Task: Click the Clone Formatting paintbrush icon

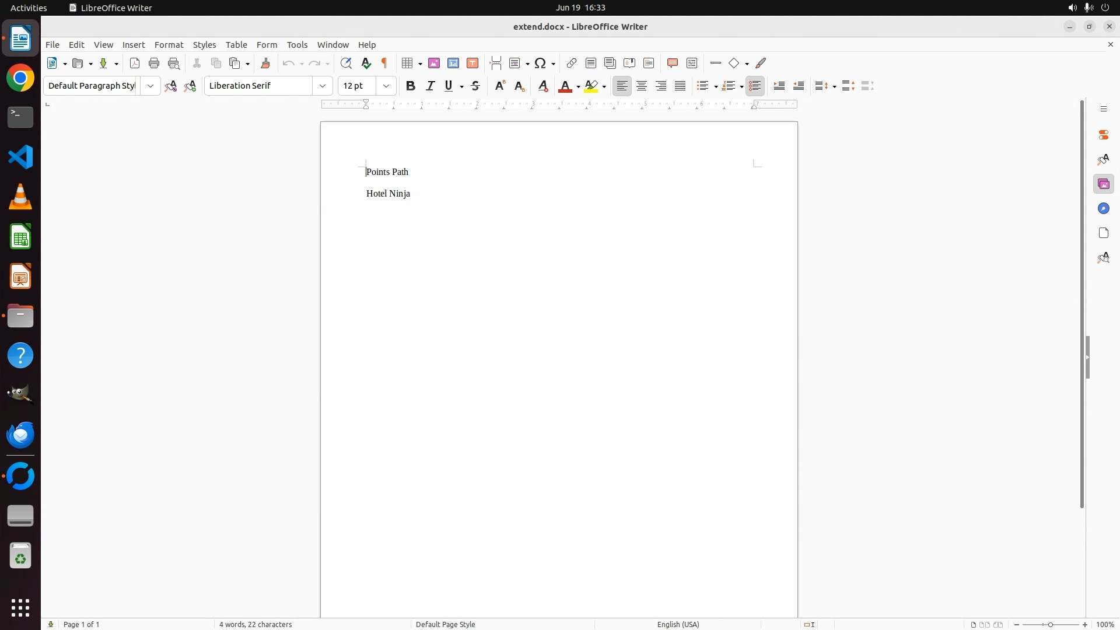Action: click(265, 63)
